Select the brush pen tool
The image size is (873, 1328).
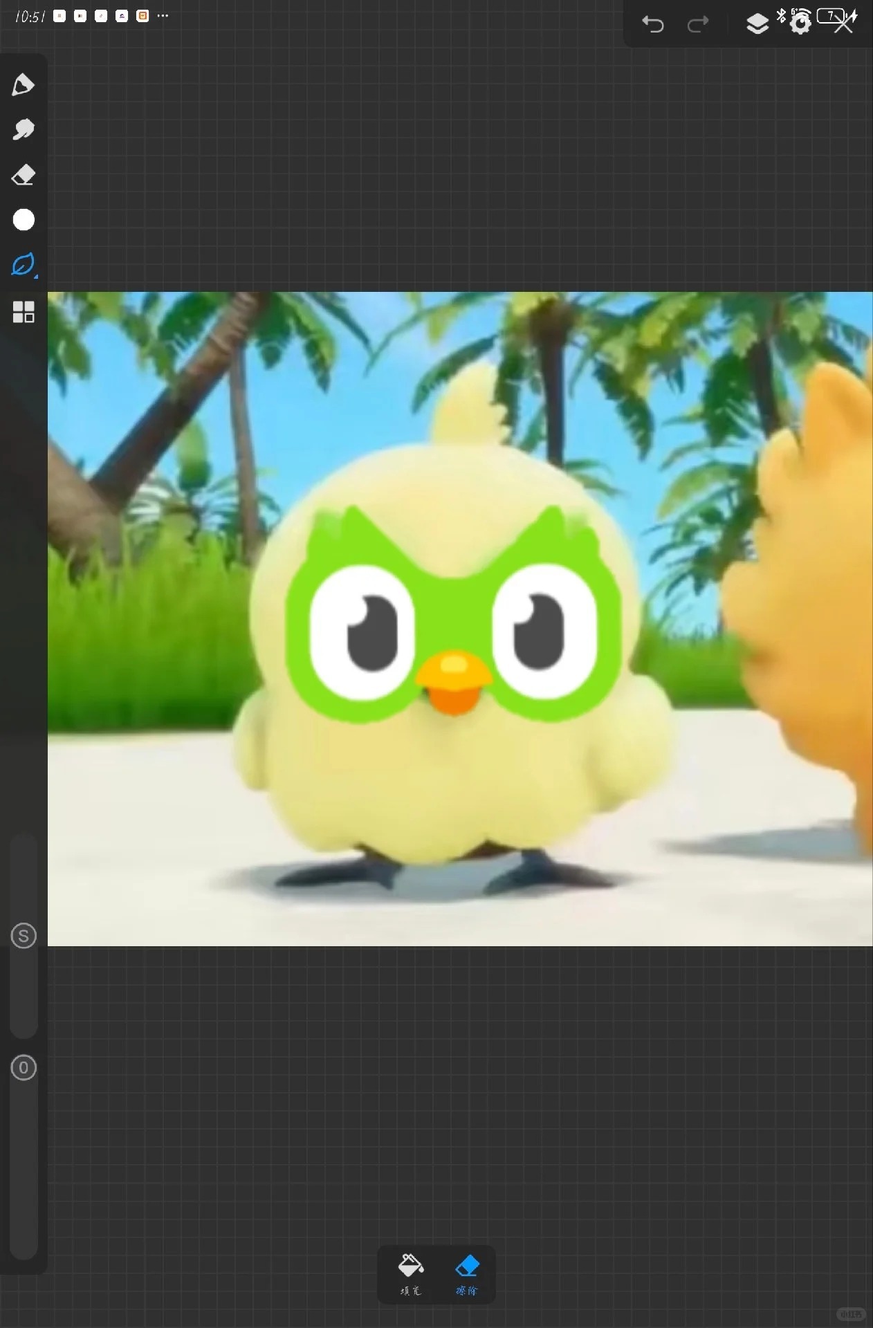23,84
